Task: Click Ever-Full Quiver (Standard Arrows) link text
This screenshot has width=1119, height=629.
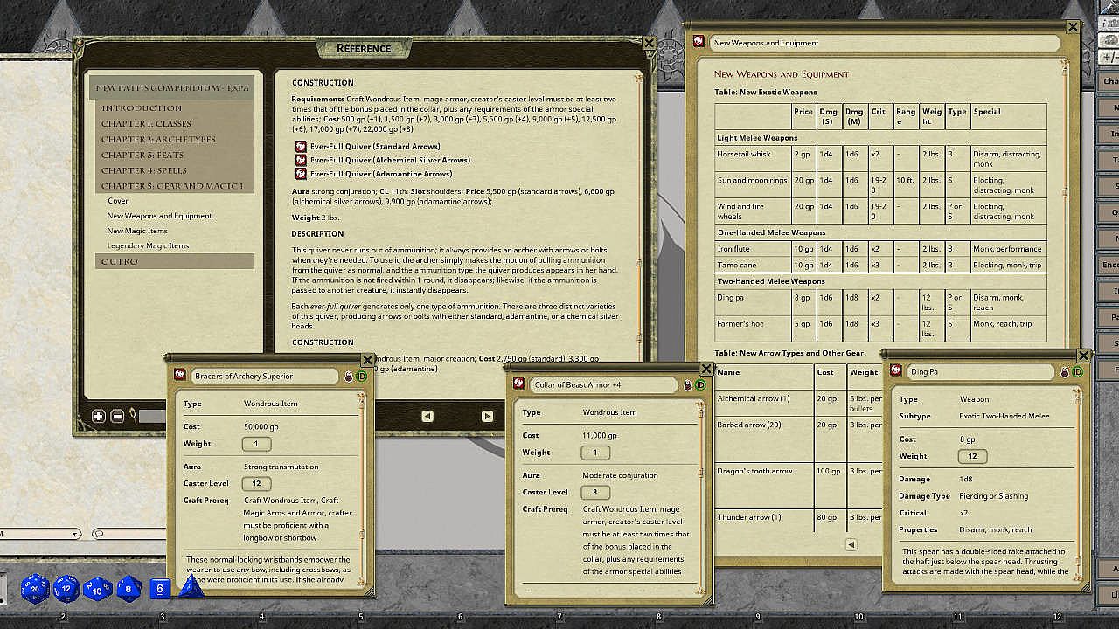Action: [375, 146]
